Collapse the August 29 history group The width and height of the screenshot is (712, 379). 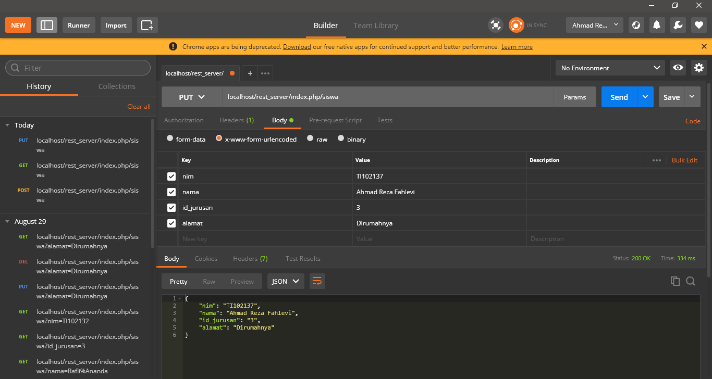[x=7, y=221]
